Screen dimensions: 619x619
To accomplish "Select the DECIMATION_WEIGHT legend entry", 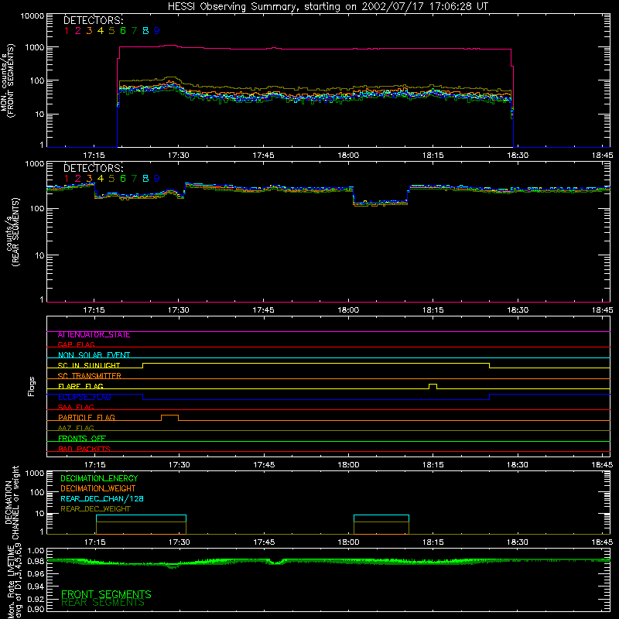I will point(98,488).
